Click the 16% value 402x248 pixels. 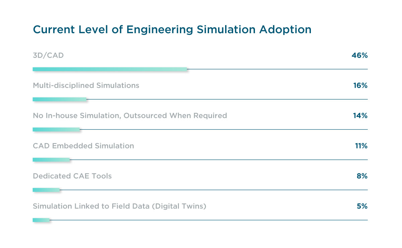pyautogui.click(x=360, y=85)
